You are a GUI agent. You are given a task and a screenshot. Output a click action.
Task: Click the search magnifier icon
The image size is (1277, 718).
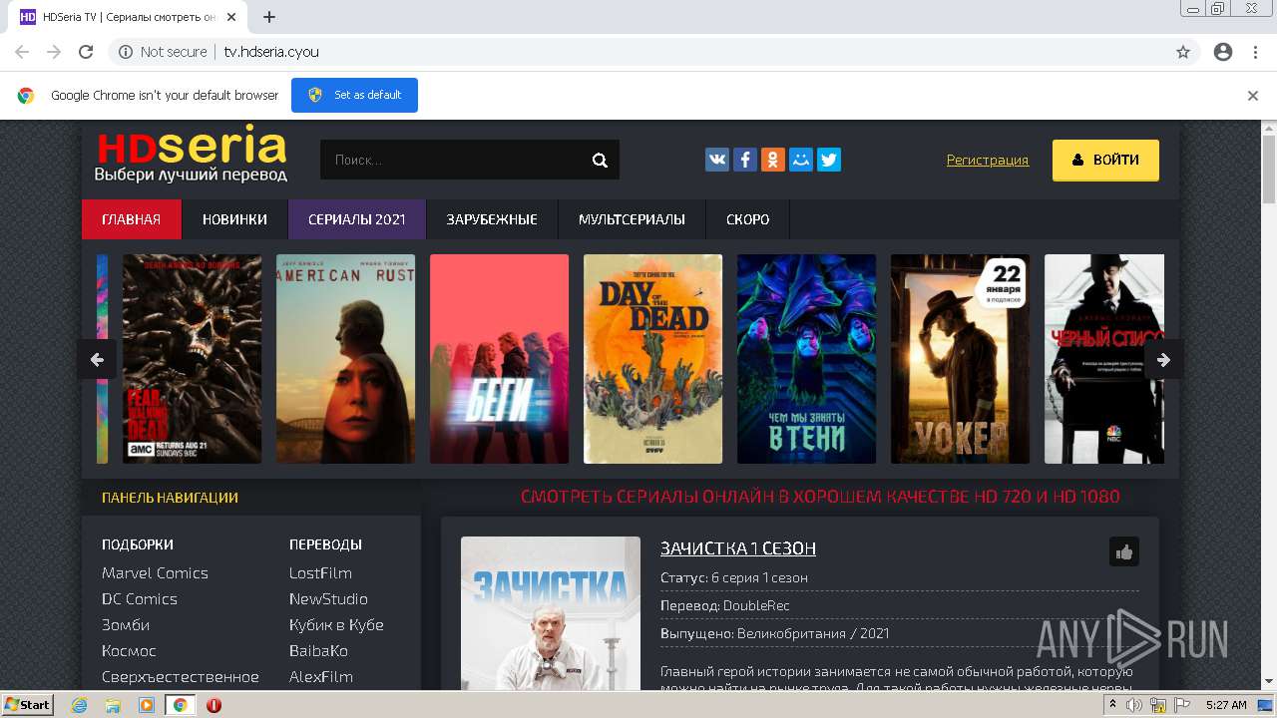600,160
